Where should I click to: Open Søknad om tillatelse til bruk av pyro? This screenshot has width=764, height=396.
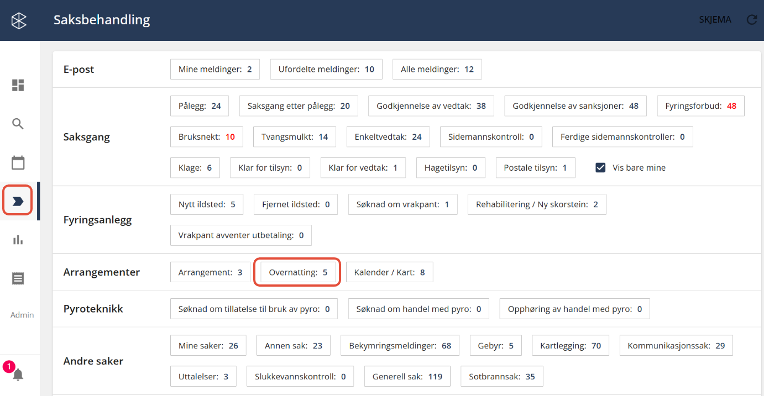[254, 309]
